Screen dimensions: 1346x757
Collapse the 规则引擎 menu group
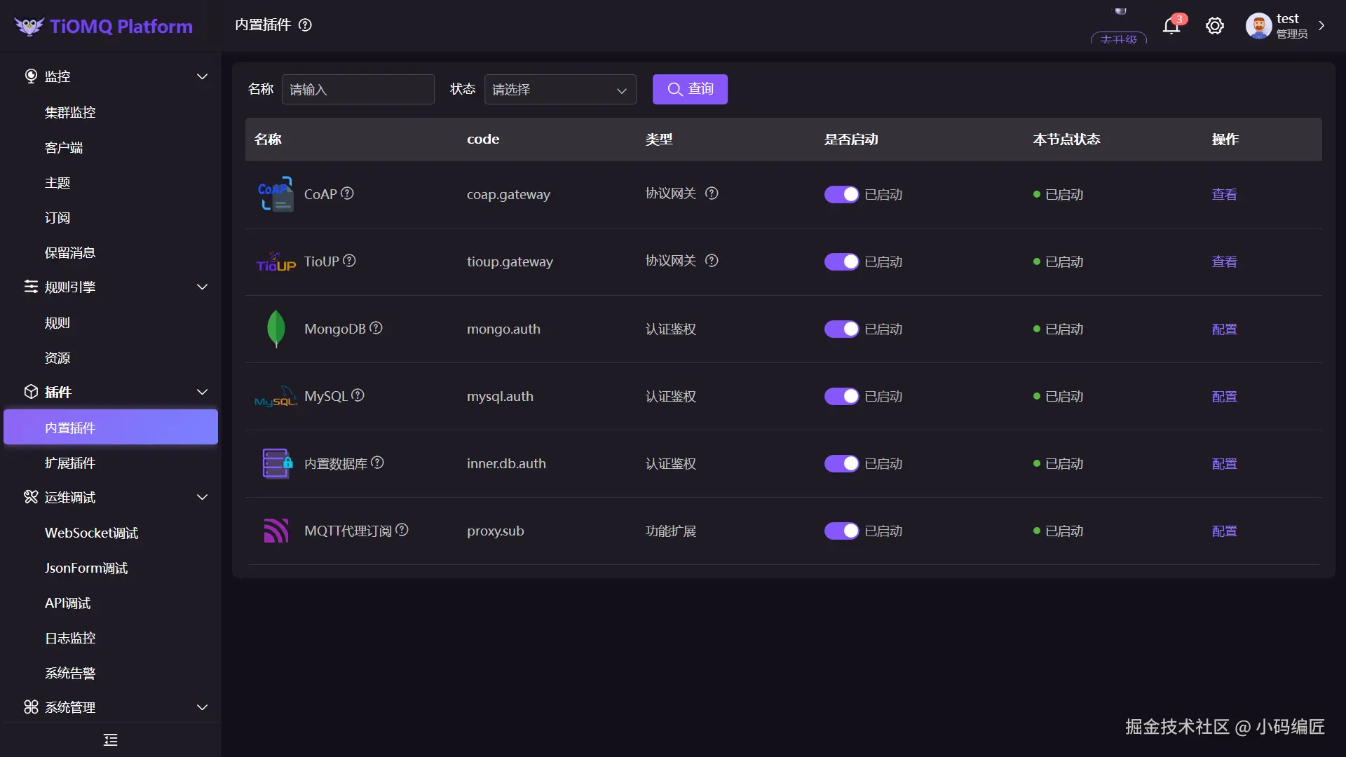(202, 287)
